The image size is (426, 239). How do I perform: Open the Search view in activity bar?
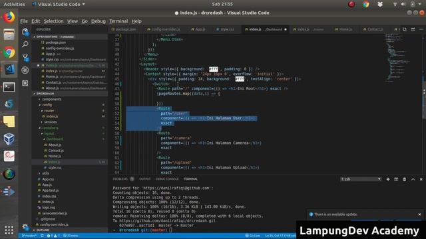[25, 44]
